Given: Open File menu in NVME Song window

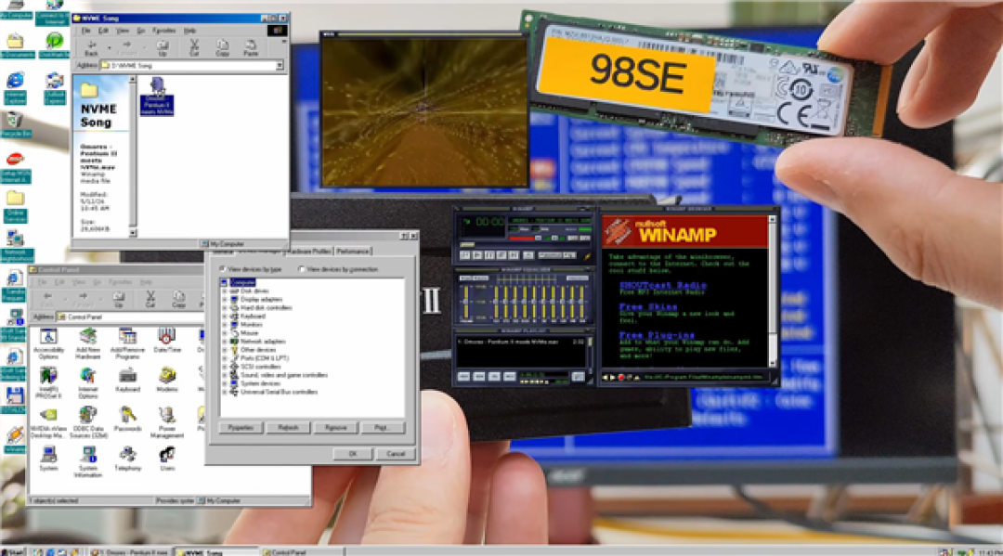Looking at the screenshot, I should coord(85,30).
